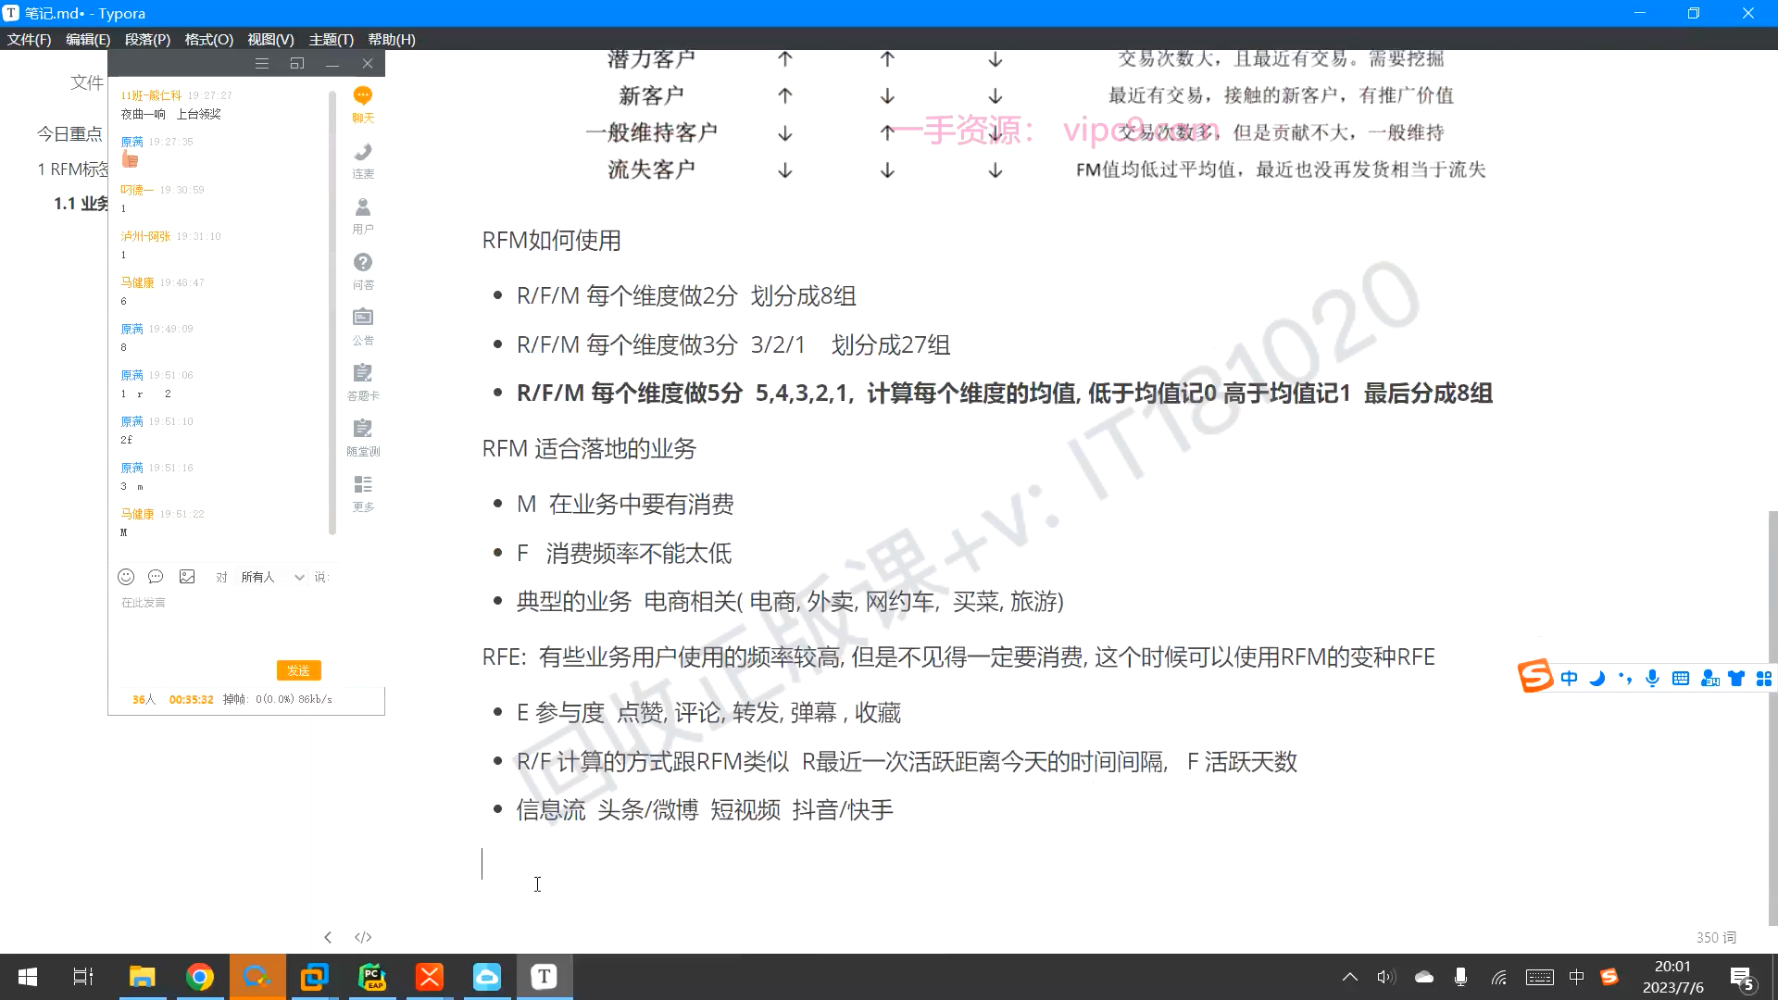
Task: Click the orange 发送 send button
Action: (298, 670)
